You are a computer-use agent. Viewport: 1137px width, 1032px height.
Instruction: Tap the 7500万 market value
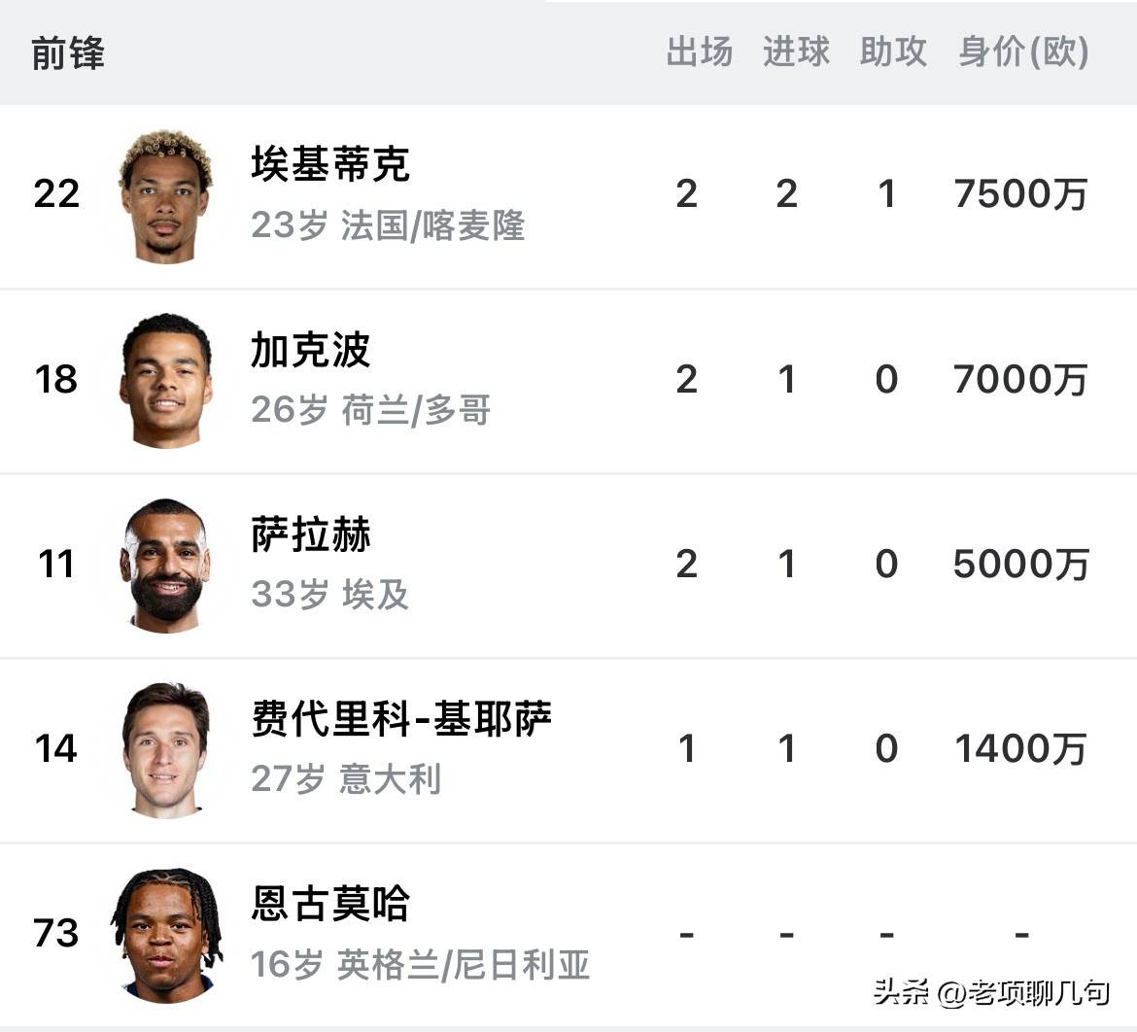click(1020, 194)
